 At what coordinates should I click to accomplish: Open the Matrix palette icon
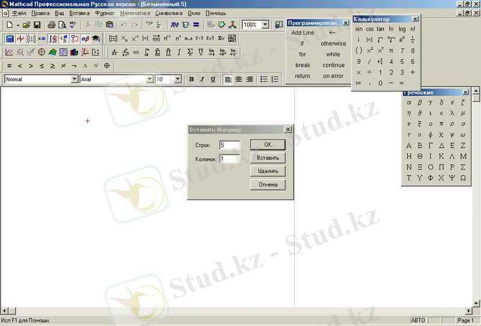[x=31, y=38]
